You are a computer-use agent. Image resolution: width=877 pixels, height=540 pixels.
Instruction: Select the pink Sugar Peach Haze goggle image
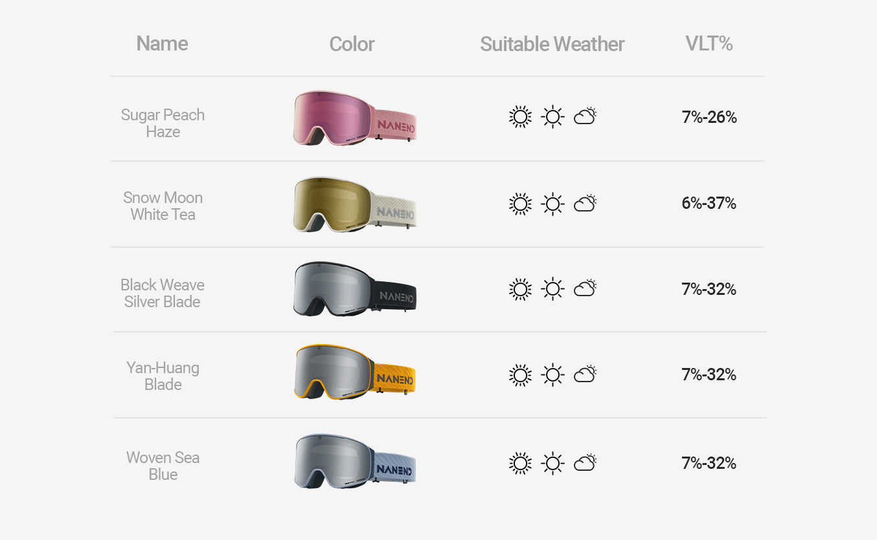click(x=354, y=118)
